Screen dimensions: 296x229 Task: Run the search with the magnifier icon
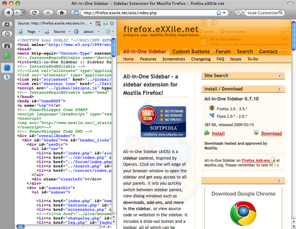(x=280, y=13)
